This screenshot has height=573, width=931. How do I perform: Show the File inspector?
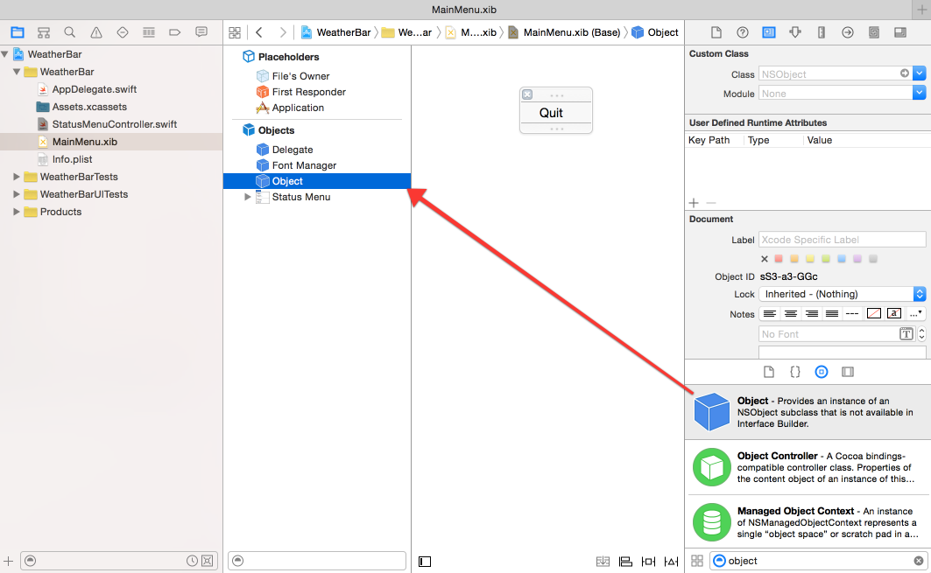pyautogui.click(x=716, y=32)
